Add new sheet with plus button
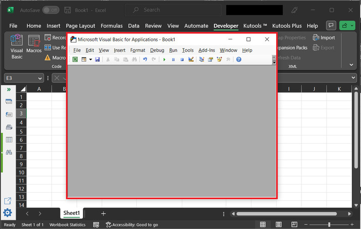The image size is (361, 229). point(104,214)
